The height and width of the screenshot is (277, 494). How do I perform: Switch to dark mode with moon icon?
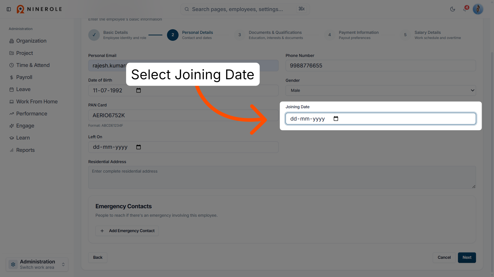453,9
